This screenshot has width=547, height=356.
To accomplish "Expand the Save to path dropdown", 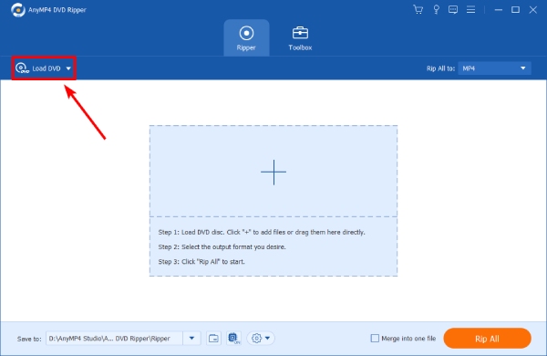I will pos(191,338).
